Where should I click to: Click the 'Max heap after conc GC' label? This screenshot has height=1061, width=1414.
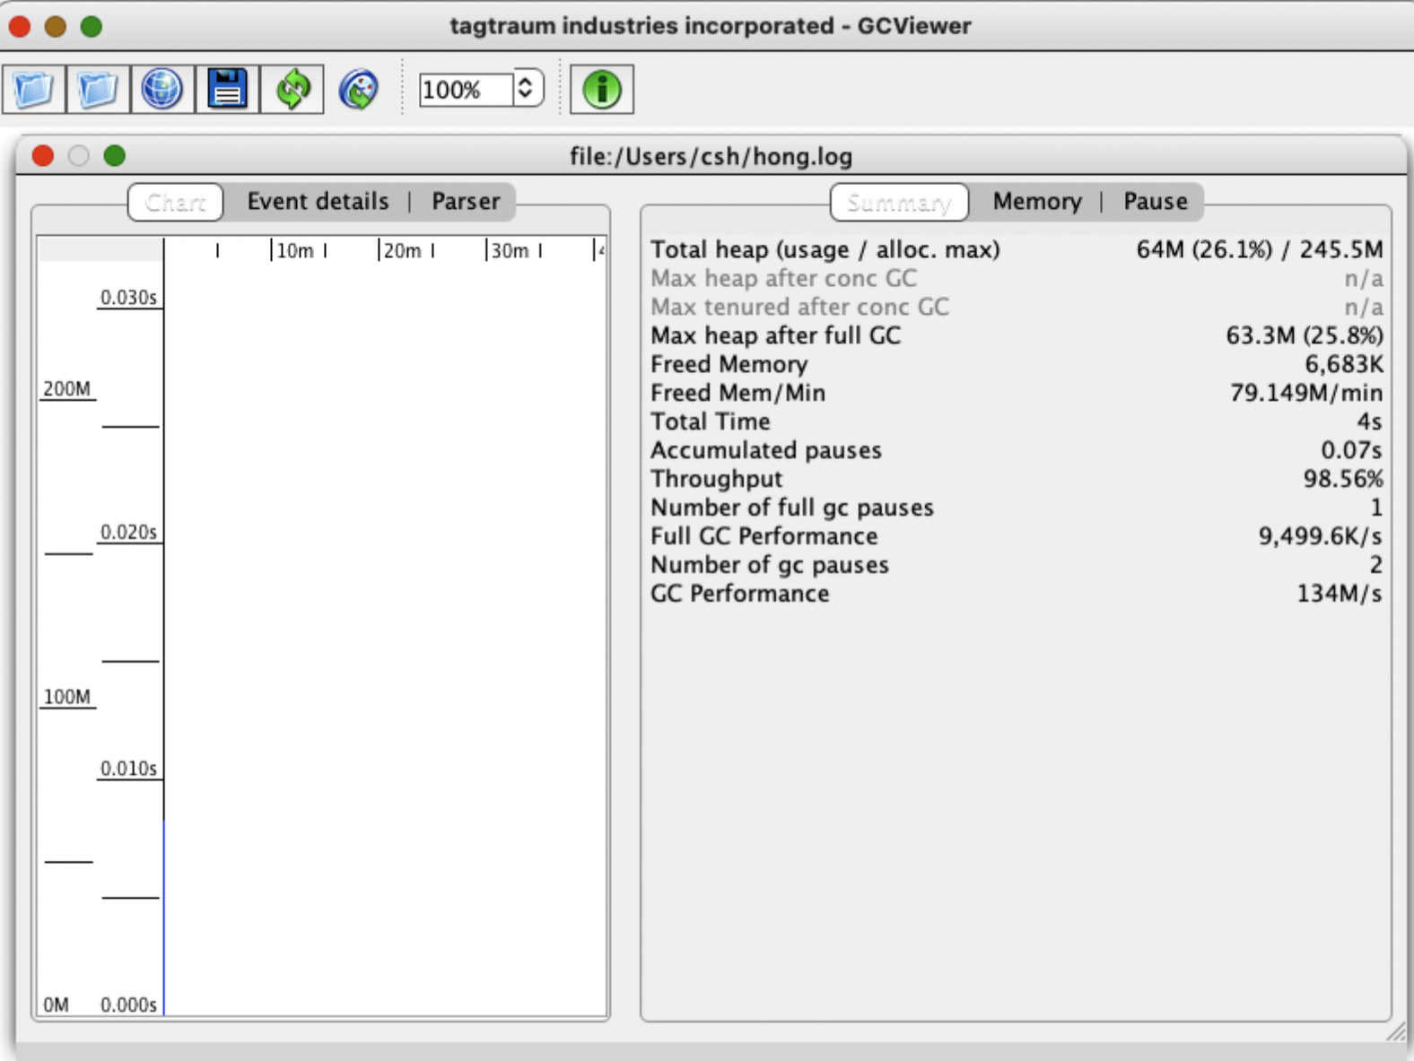tap(784, 278)
